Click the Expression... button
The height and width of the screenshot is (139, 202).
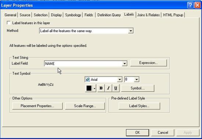pos(148,63)
